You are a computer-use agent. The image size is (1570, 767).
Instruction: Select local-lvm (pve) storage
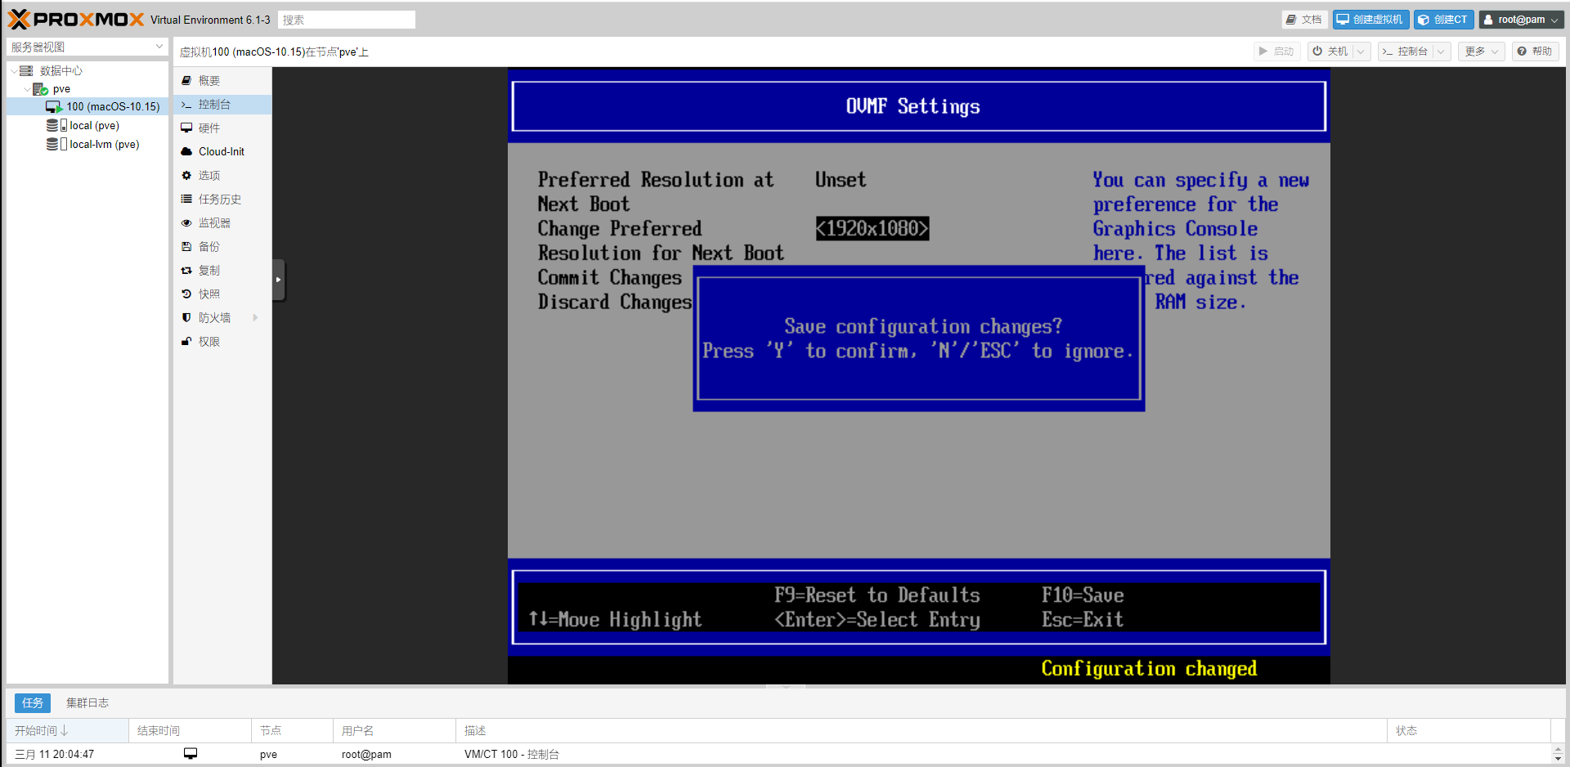[x=104, y=145]
